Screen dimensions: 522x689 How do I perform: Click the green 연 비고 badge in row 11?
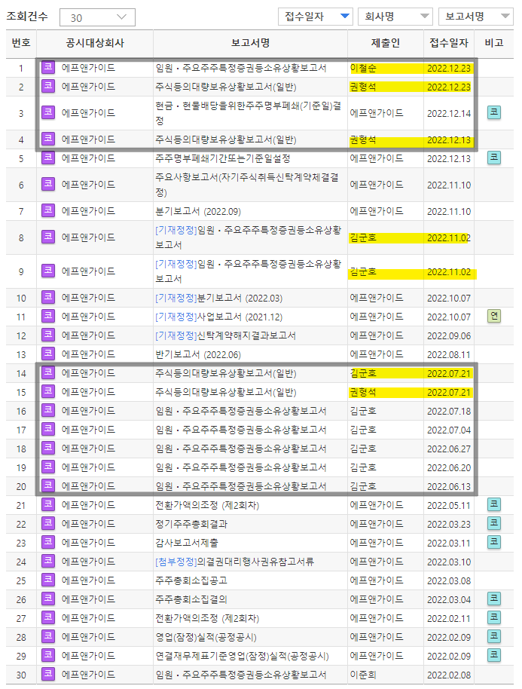[494, 316]
